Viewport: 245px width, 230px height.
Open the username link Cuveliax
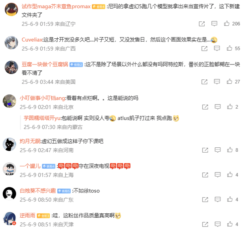pyautogui.click(x=32, y=40)
